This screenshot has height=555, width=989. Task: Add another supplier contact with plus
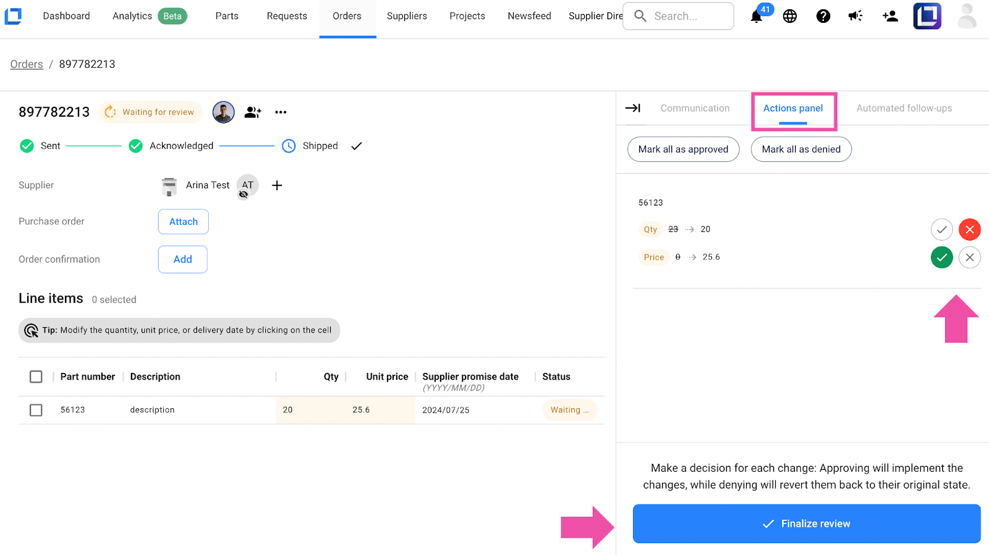(277, 185)
